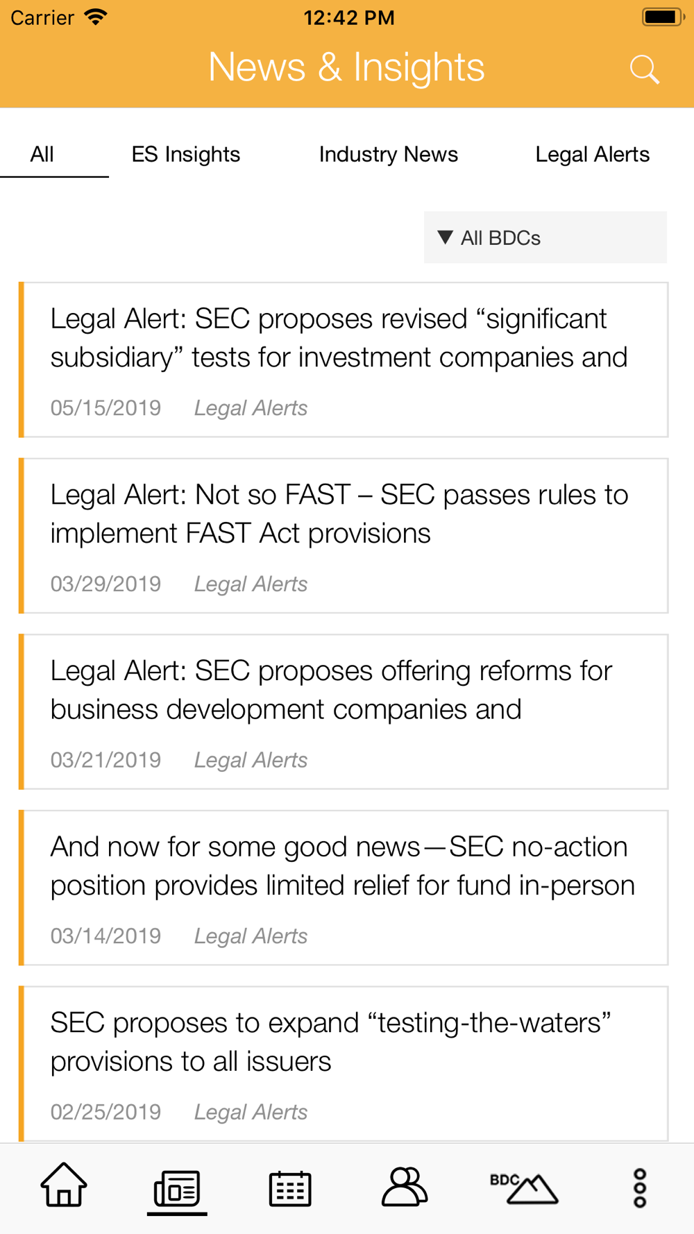The height and width of the screenshot is (1234, 694).
Task: Tap the Wi-Fi status icon
Action: (96, 17)
